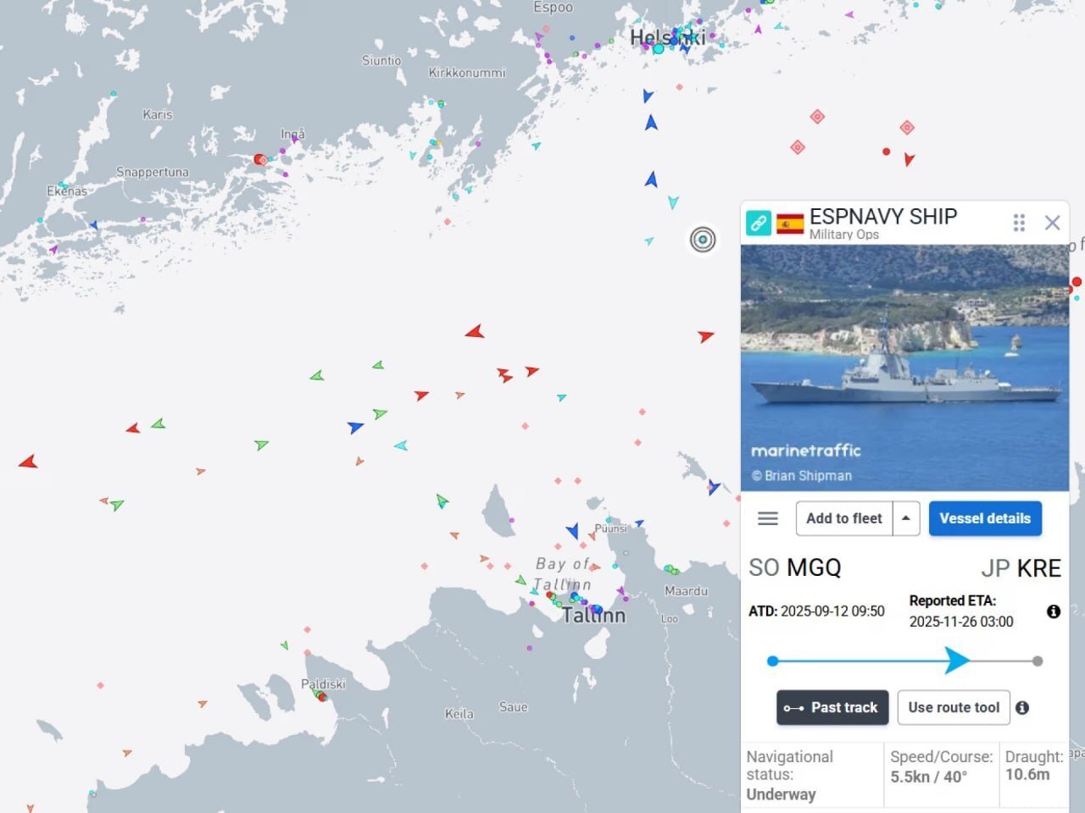Click the ESPNAVY warship photo thumbnail
Image resolution: width=1085 pixels, height=813 pixels.
pyautogui.click(x=904, y=368)
